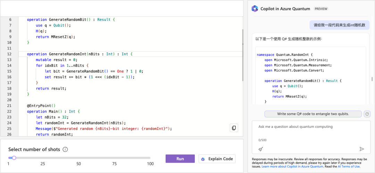Image resolution: width=375 pixels, height=173 pixels.
Task: Click the Copilot logo in the header
Action: (255, 9)
